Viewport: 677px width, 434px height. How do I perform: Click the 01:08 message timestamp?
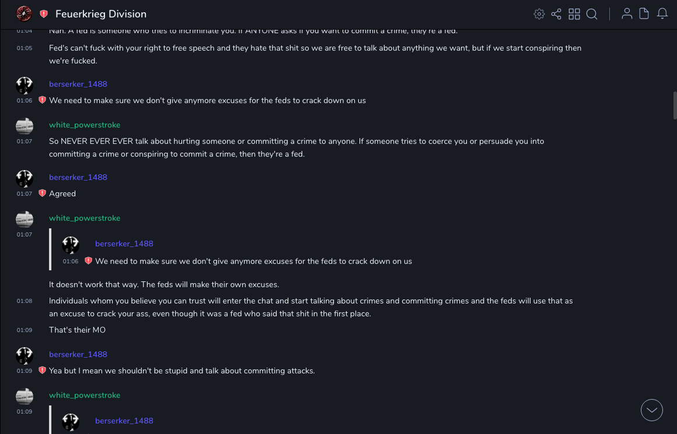25,301
